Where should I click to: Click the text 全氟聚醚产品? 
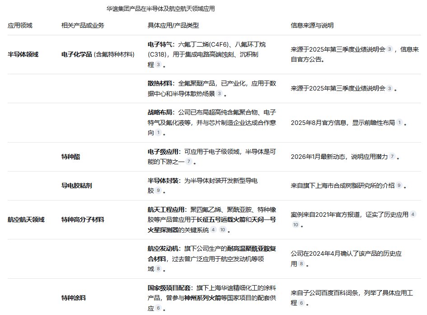tap(197, 83)
